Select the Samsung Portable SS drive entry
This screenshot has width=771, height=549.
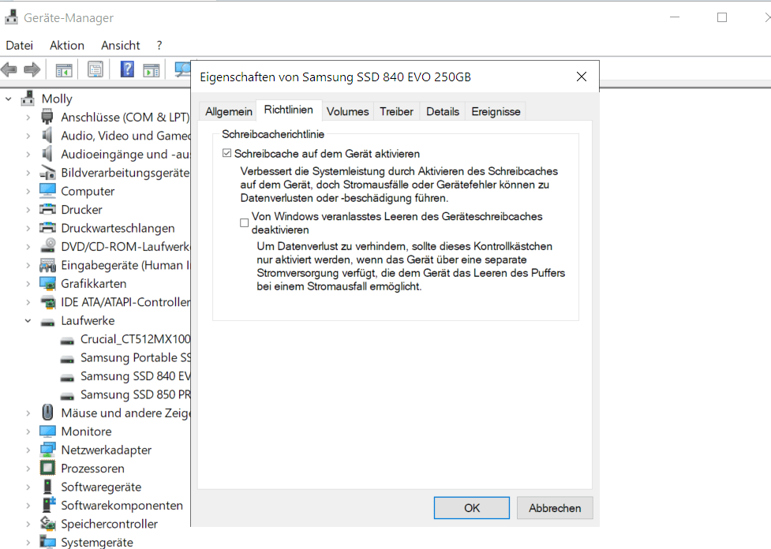136,357
